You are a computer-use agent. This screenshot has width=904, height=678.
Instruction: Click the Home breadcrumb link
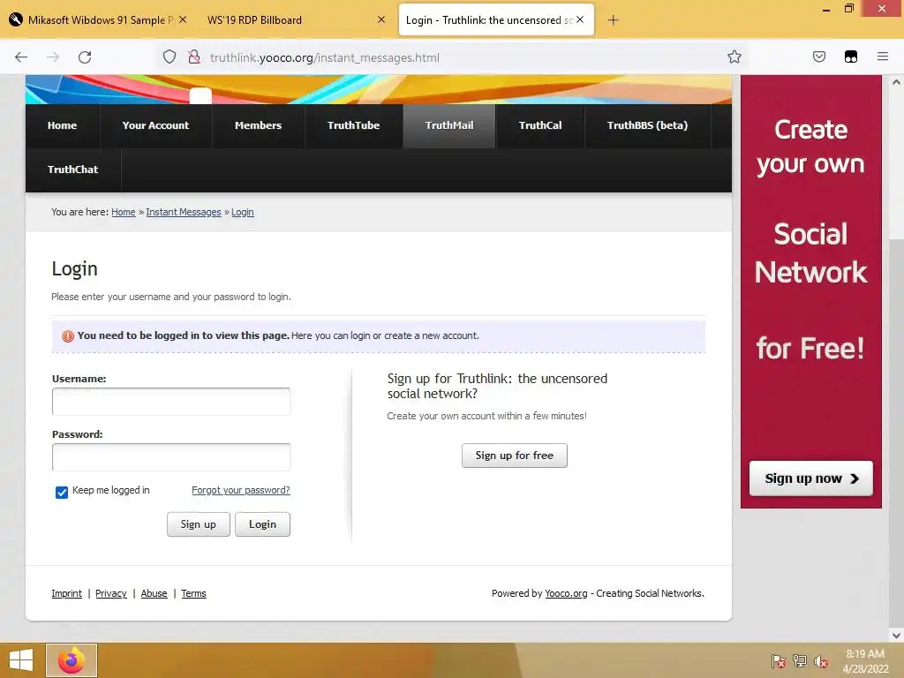[x=124, y=212]
